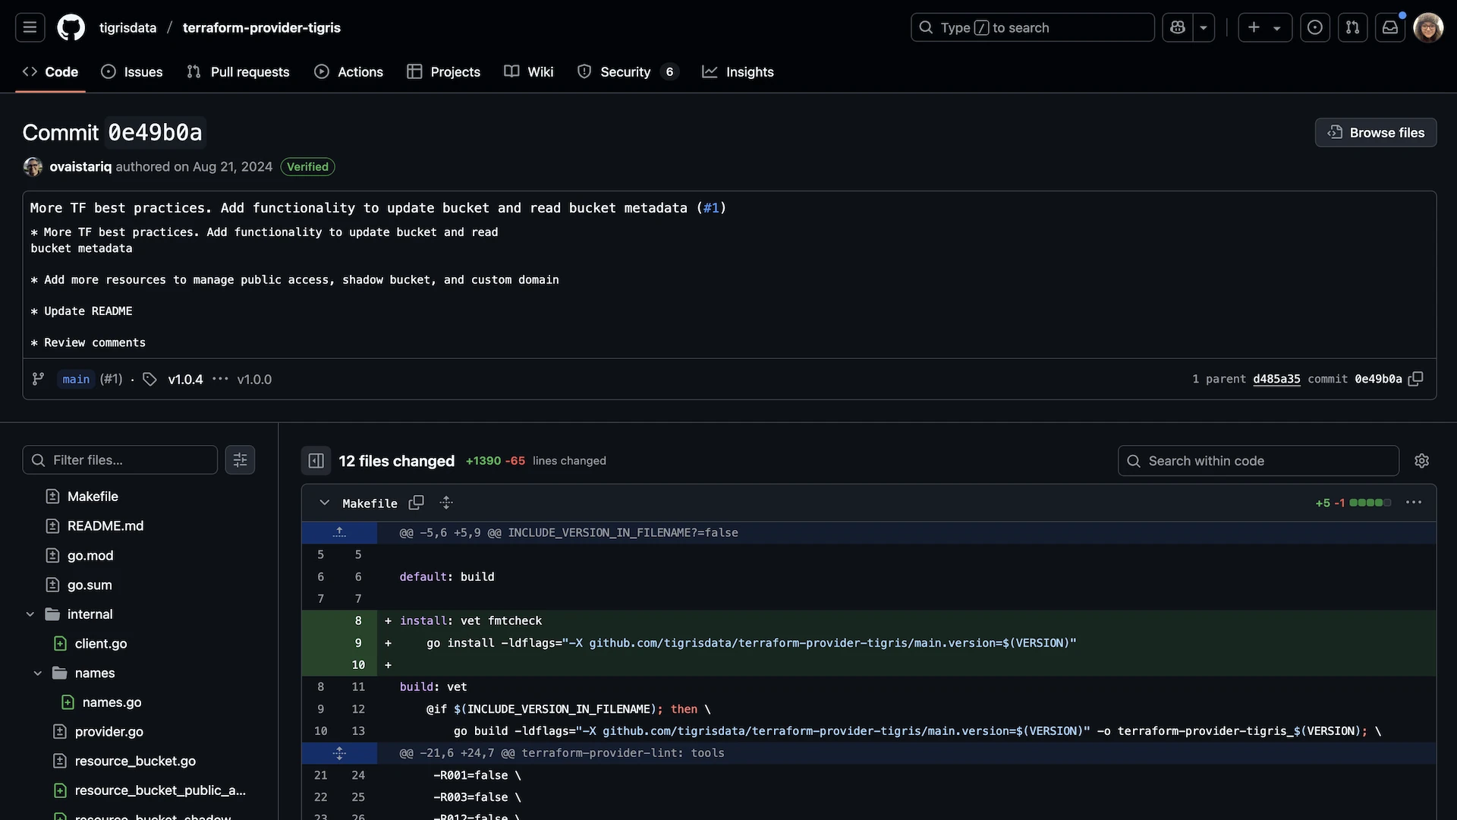Go to GitHub homepage via Octocat logo

pos(71,27)
